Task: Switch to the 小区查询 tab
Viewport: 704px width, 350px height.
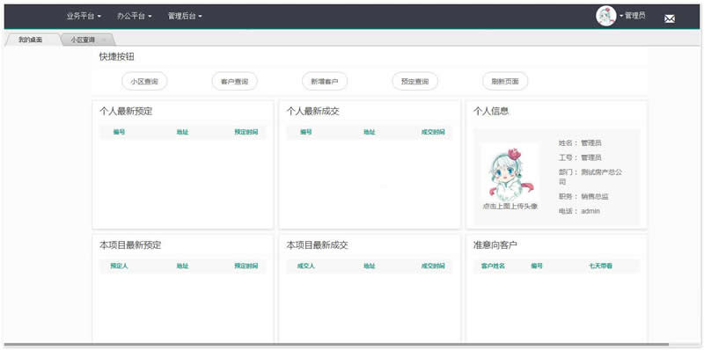Action: coord(83,40)
